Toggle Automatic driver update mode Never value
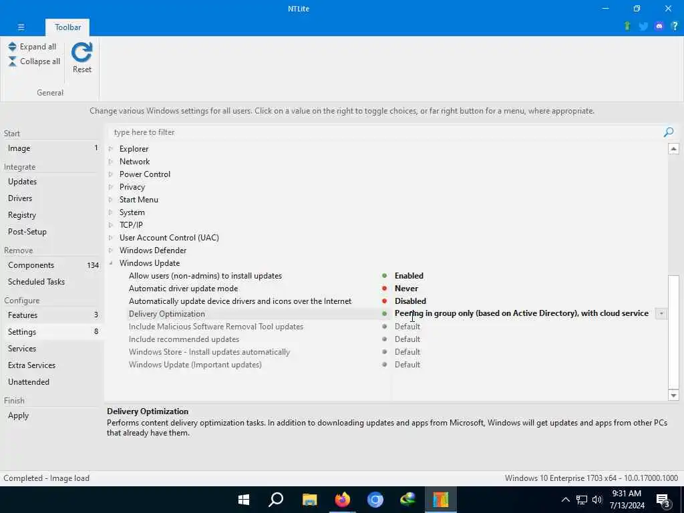 click(406, 289)
